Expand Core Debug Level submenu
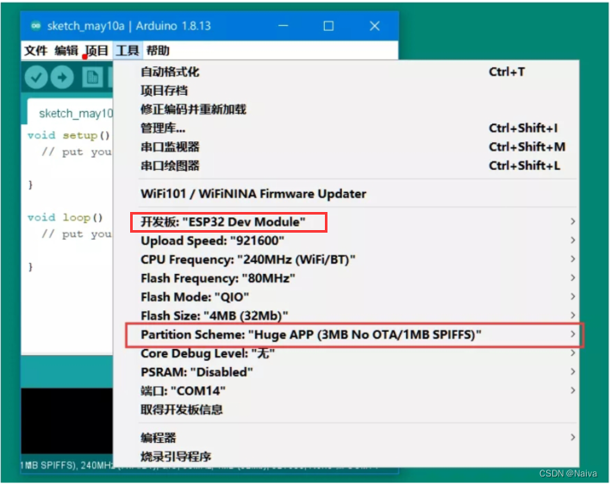 point(346,353)
